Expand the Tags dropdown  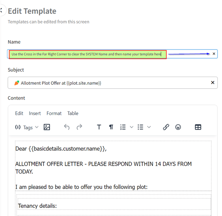point(27,127)
